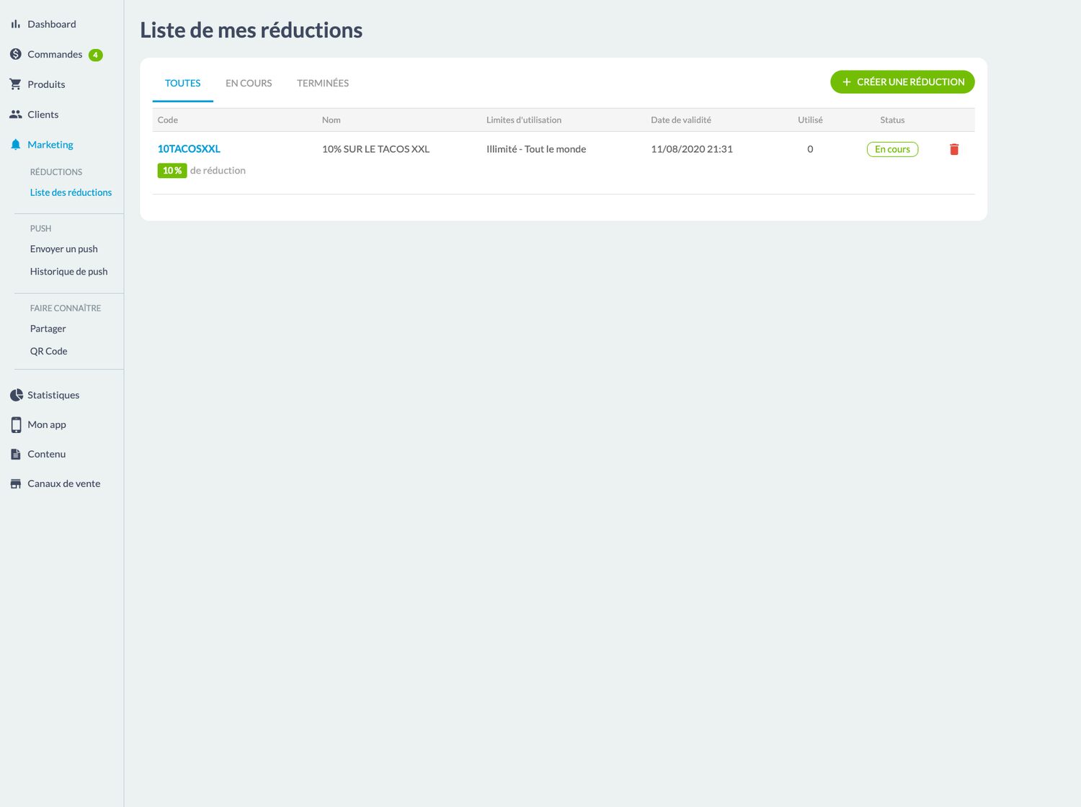Open the QR Code link
The width and height of the screenshot is (1081, 807).
pyautogui.click(x=49, y=352)
